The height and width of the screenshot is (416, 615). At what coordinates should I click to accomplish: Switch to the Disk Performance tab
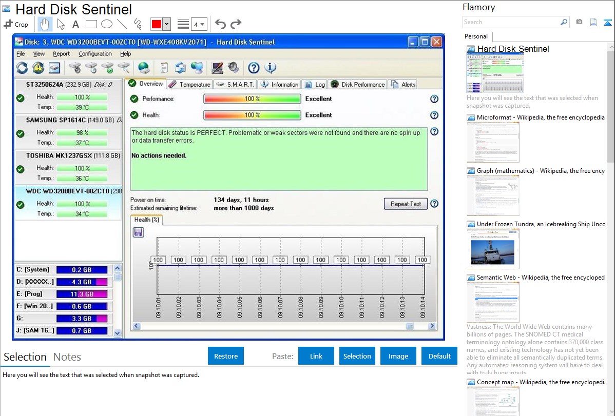pyautogui.click(x=358, y=84)
